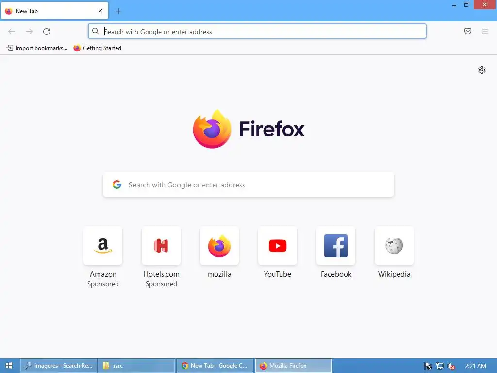This screenshot has width=497, height=373.
Task: Open the Save to Pocket icon
Action: (468, 31)
